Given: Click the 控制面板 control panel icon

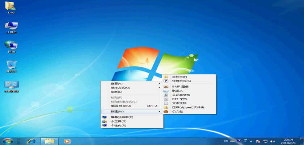Looking at the screenshot, I should [x=11, y=85].
